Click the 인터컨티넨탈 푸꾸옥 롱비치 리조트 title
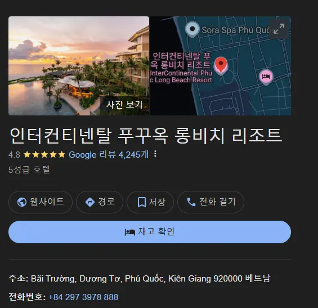318x308 pixels. tap(146, 136)
